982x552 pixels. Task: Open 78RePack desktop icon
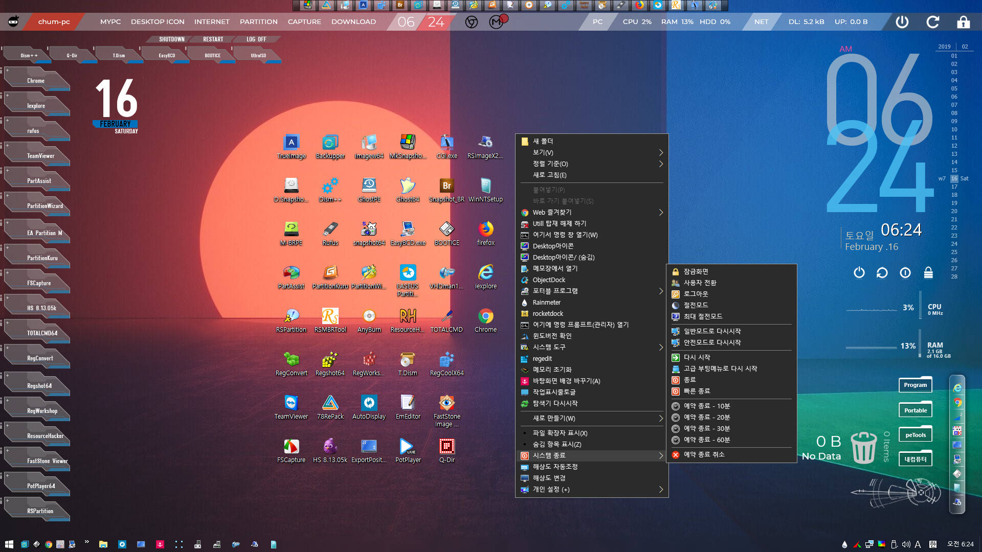tap(330, 407)
